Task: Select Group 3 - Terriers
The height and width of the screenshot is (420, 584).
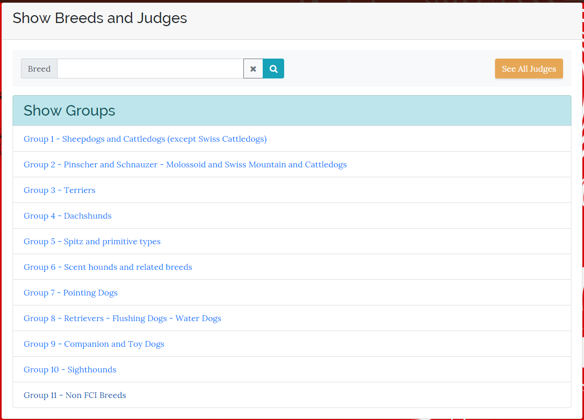Action: pyautogui.click(x=59, y=190)
